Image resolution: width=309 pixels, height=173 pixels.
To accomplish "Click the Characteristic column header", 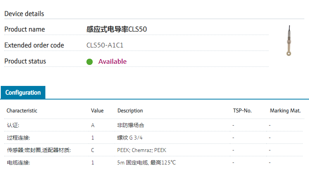I will [x=22, y=111].
